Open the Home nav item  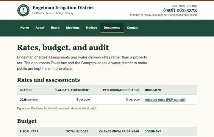(x=25, y=28)
